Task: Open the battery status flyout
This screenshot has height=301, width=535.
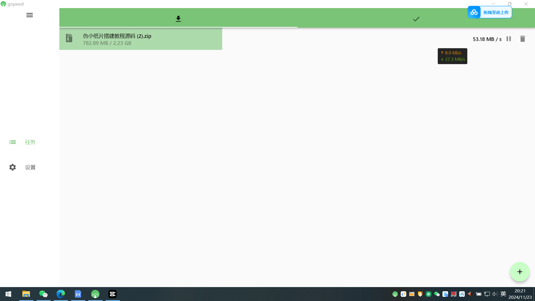Action: (x=479, y=294)
